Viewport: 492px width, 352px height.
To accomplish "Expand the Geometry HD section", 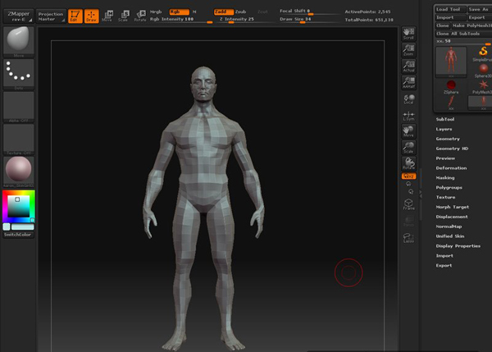I will [x=452, y=149].
